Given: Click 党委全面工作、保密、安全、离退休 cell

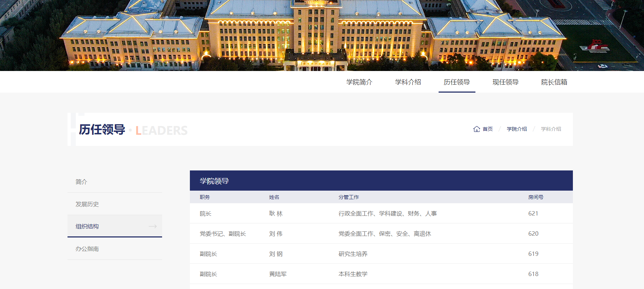Looking at the screenshot, I should point(385,234).
